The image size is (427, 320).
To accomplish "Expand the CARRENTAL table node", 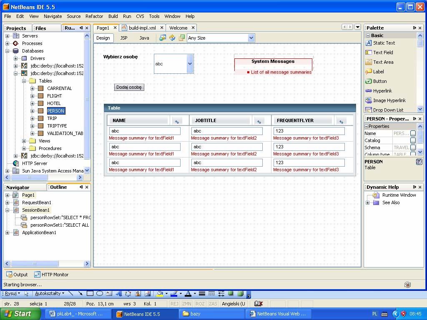I will [x=32, y=88].
